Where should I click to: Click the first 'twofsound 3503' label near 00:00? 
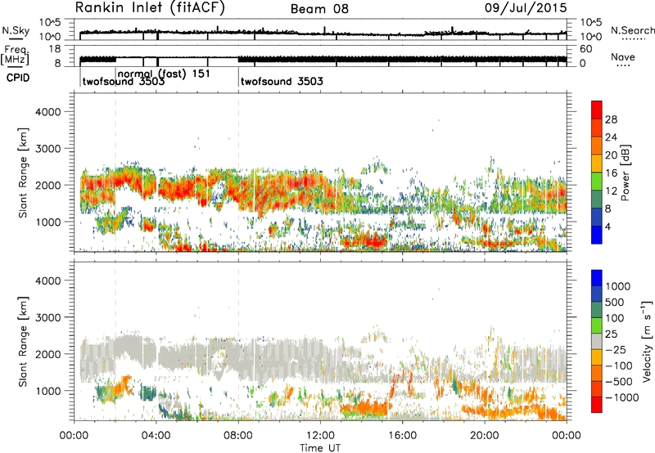(124, 81)
